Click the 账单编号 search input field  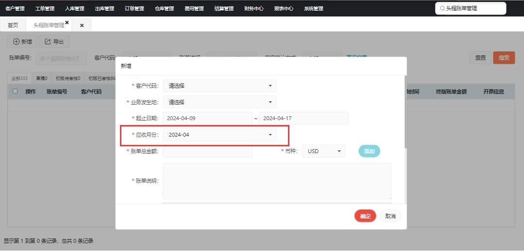click(x=61, y=58)
